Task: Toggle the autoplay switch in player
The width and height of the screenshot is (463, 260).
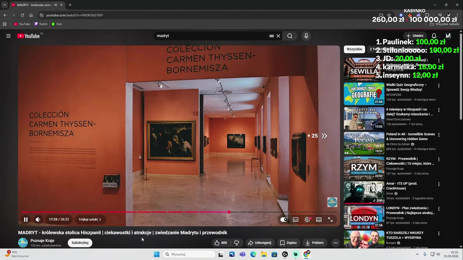Action: tap(284, 220)
